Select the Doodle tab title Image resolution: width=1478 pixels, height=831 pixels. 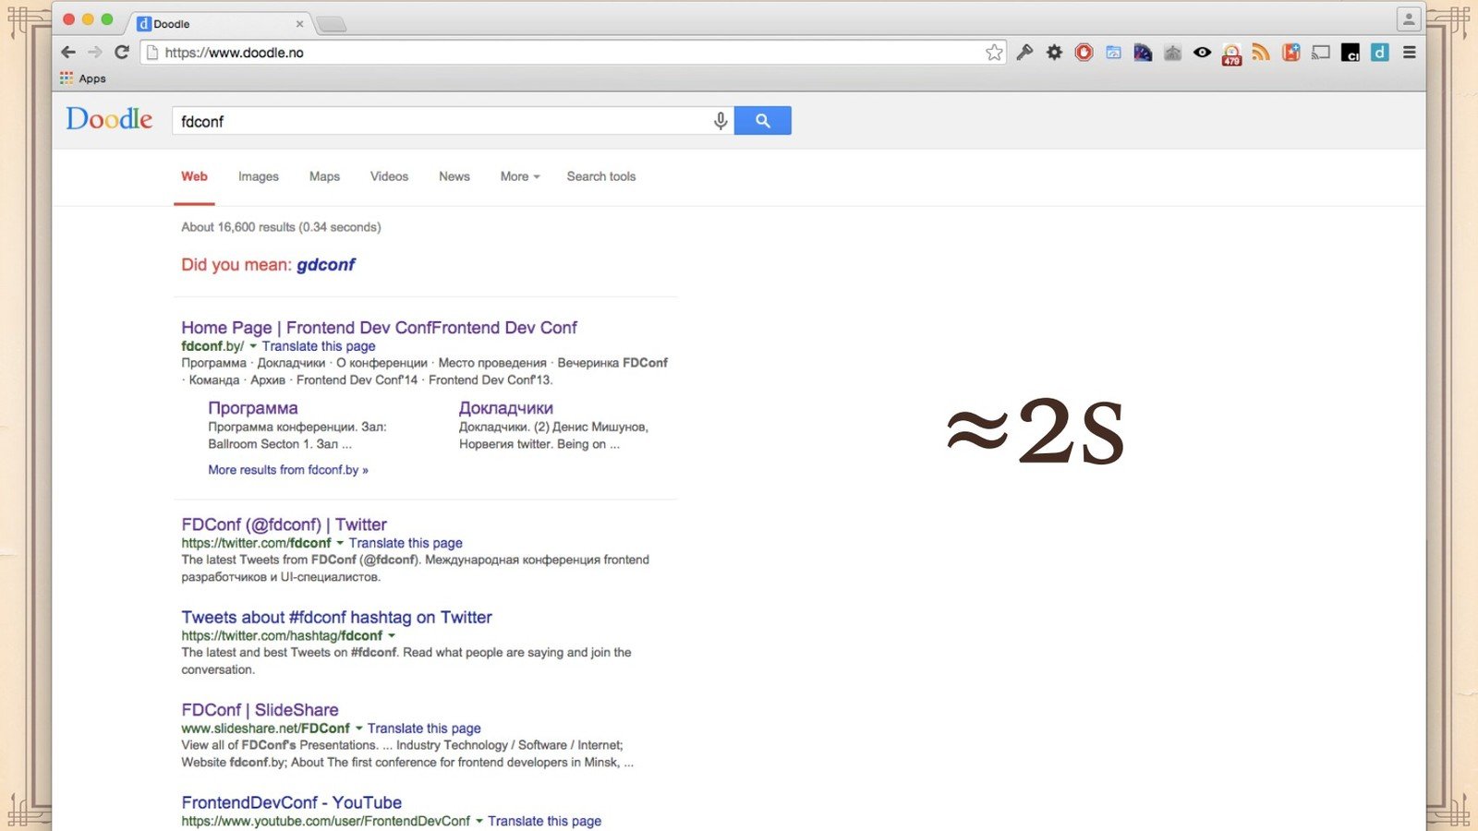(x=172, y=24)
